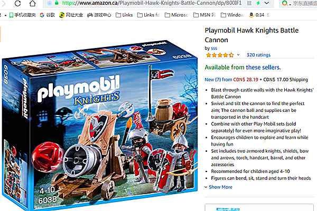Expand the Show More product details
The height and width of the screenshot is (211, 317).
coord(218,187)
